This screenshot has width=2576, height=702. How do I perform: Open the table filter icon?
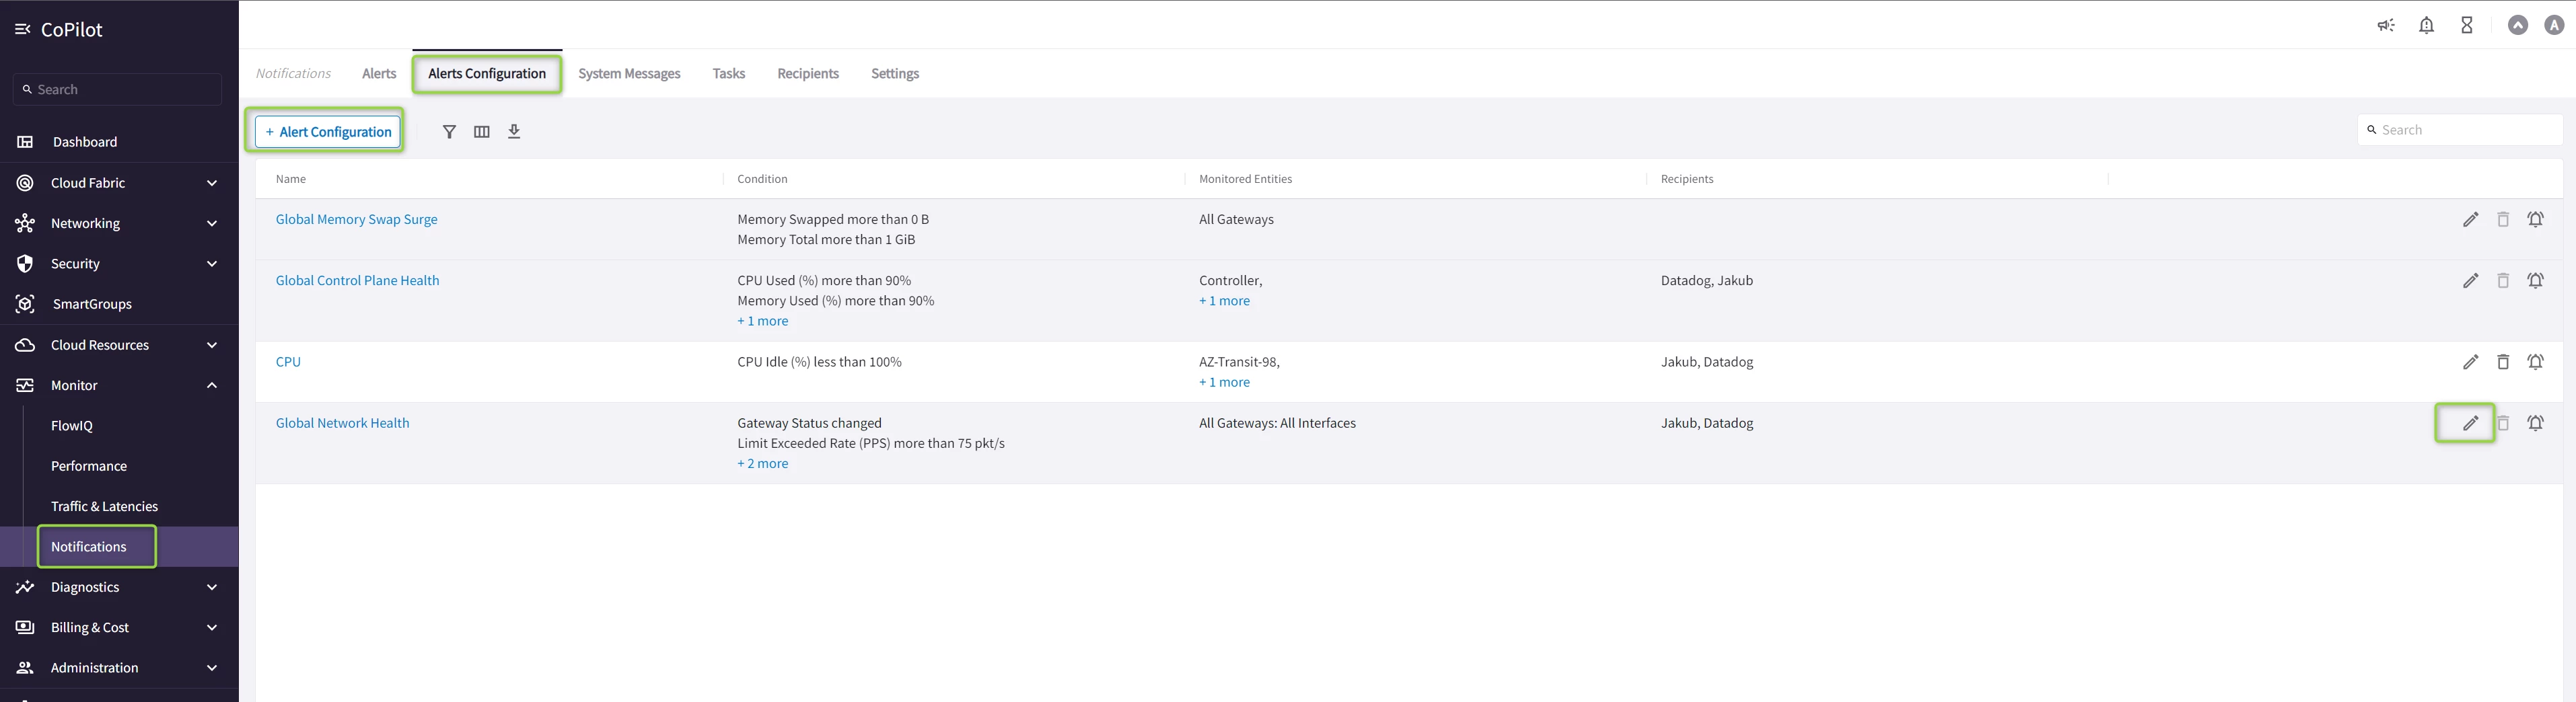click(x=449, y=132)
